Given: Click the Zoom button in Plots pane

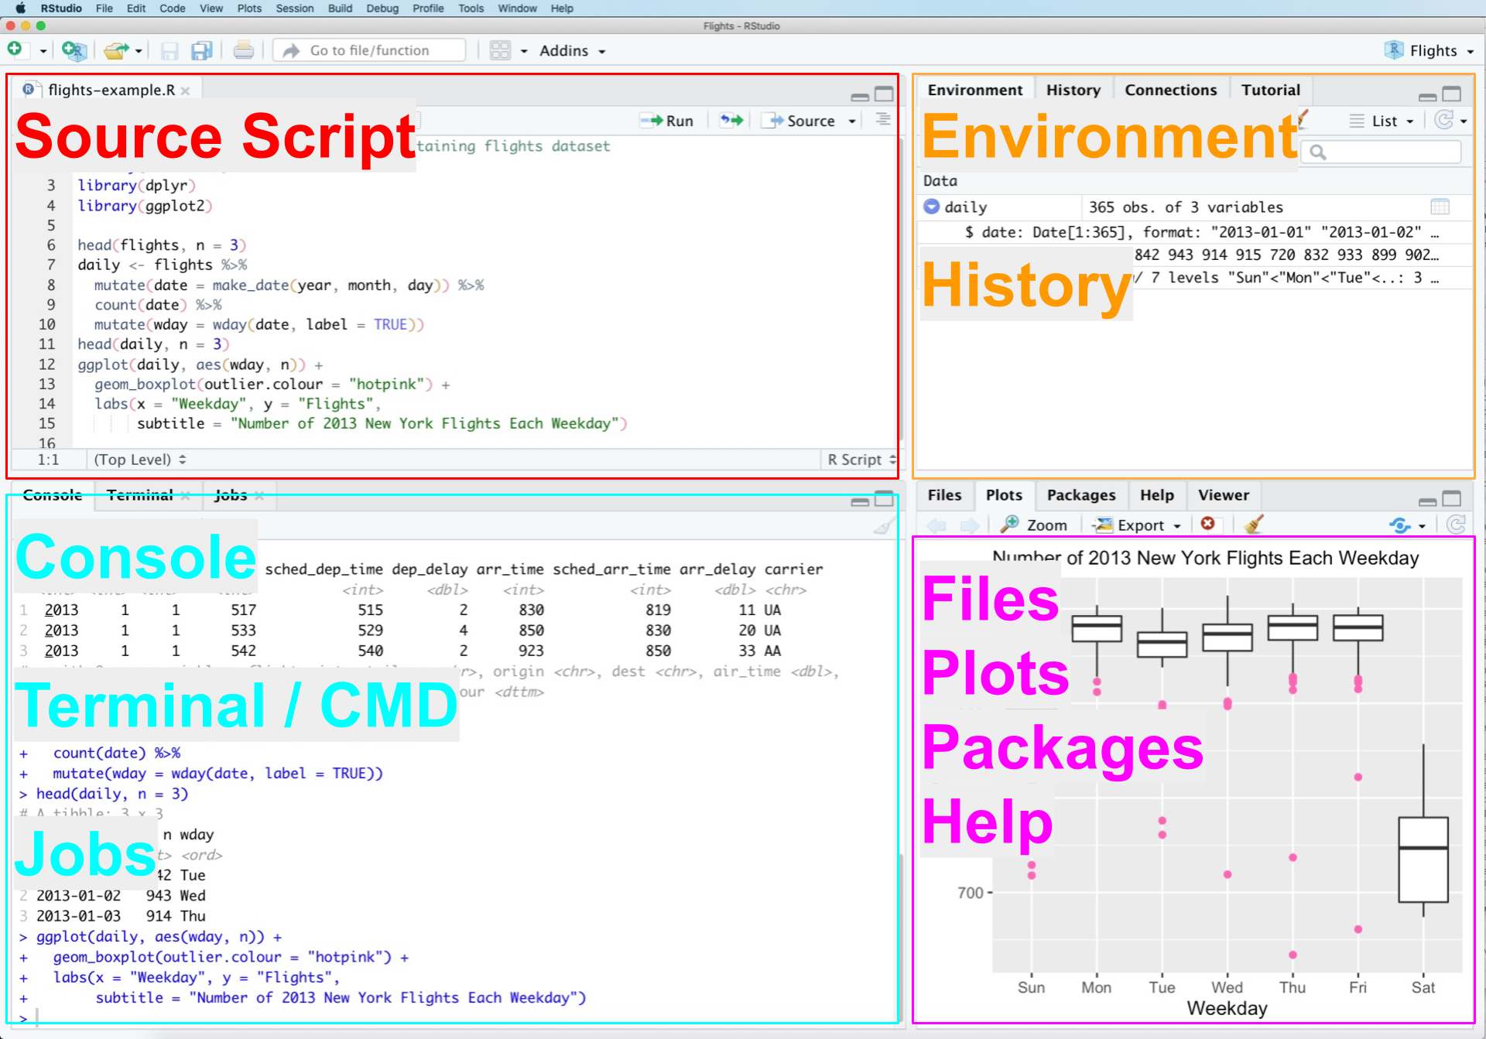Looking at the screenshot, I should point(1034,525).
